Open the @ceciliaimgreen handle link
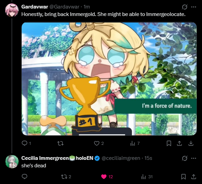This screenshot has height=184, width=202. [121, 158]
